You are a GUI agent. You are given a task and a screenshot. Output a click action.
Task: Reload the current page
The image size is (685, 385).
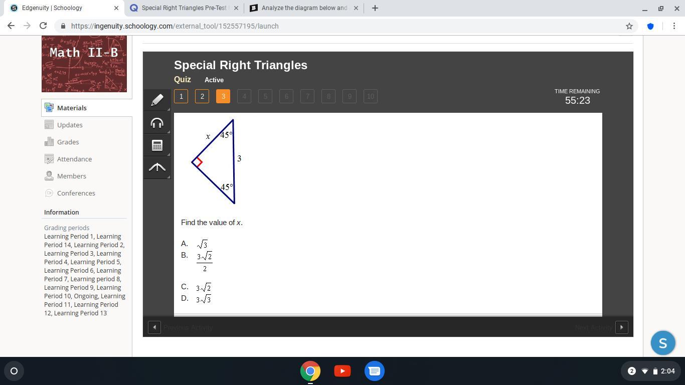tap(43, 26)
